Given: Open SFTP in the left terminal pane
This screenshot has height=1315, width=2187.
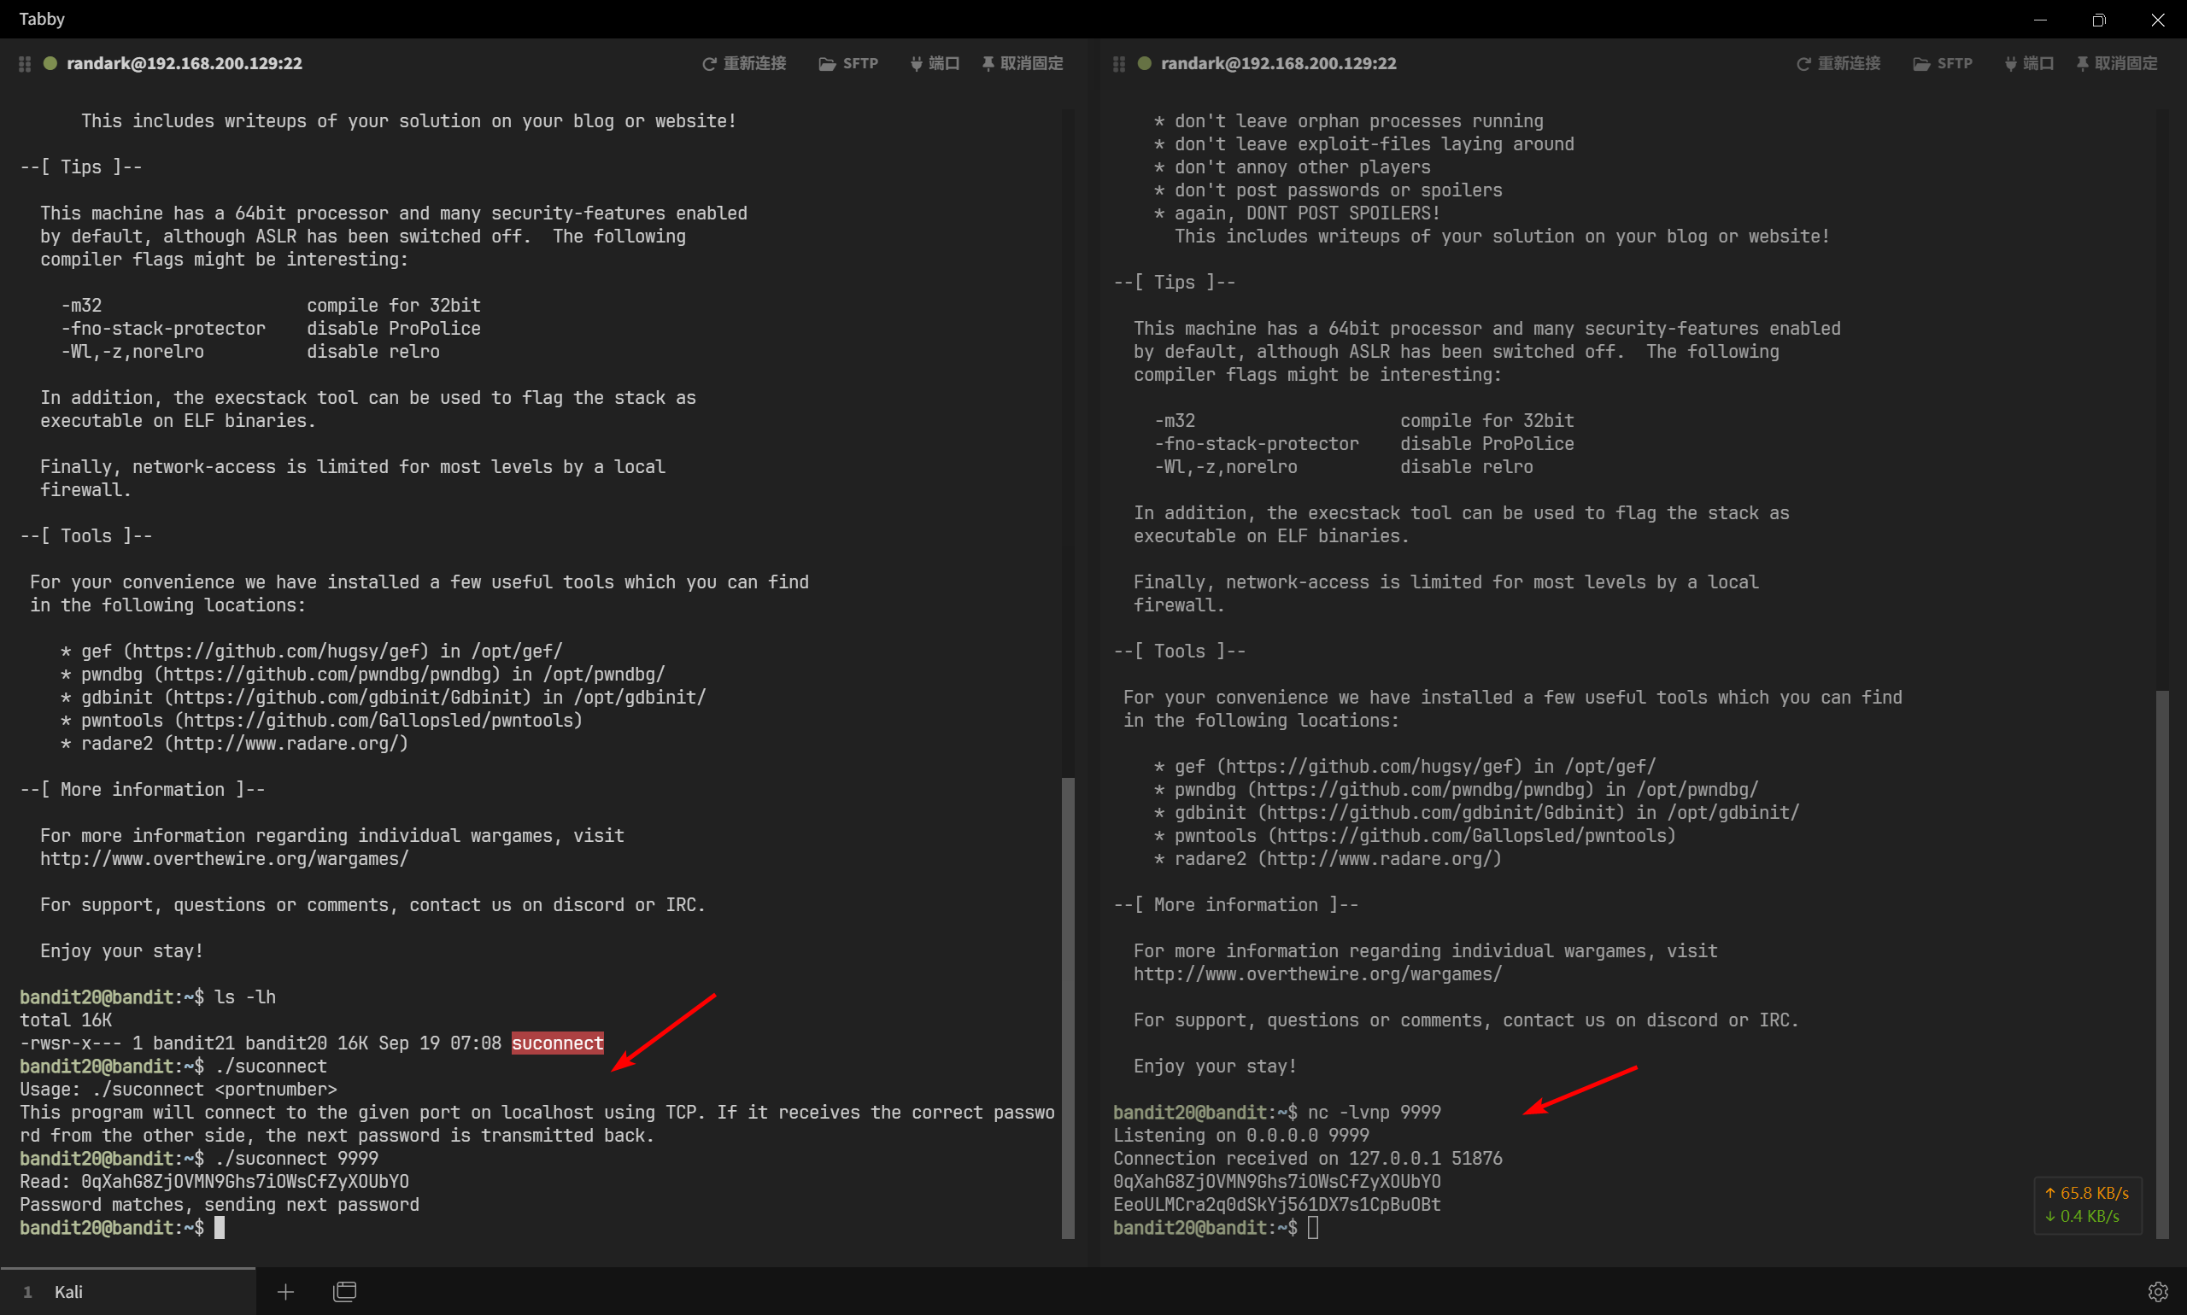Looking at the screenshot, I should [x=848, y=64].
